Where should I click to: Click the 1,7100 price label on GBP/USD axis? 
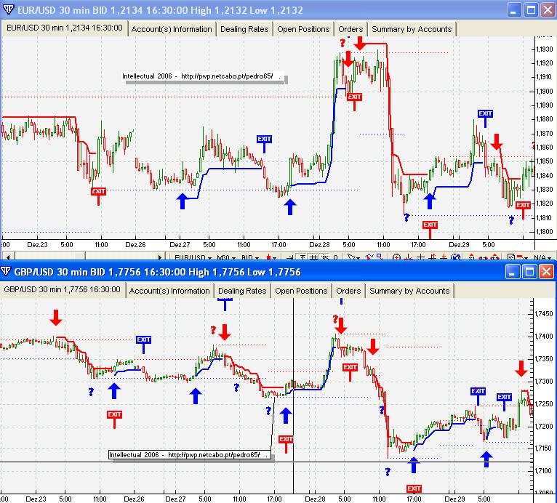click(x=544, y=470)
